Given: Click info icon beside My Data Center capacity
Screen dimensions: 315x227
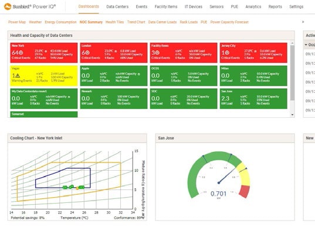Looking at the screenshot, I should pos(69,97).
